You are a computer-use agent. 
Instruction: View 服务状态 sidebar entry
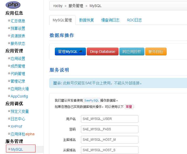[x=18, y=43]
